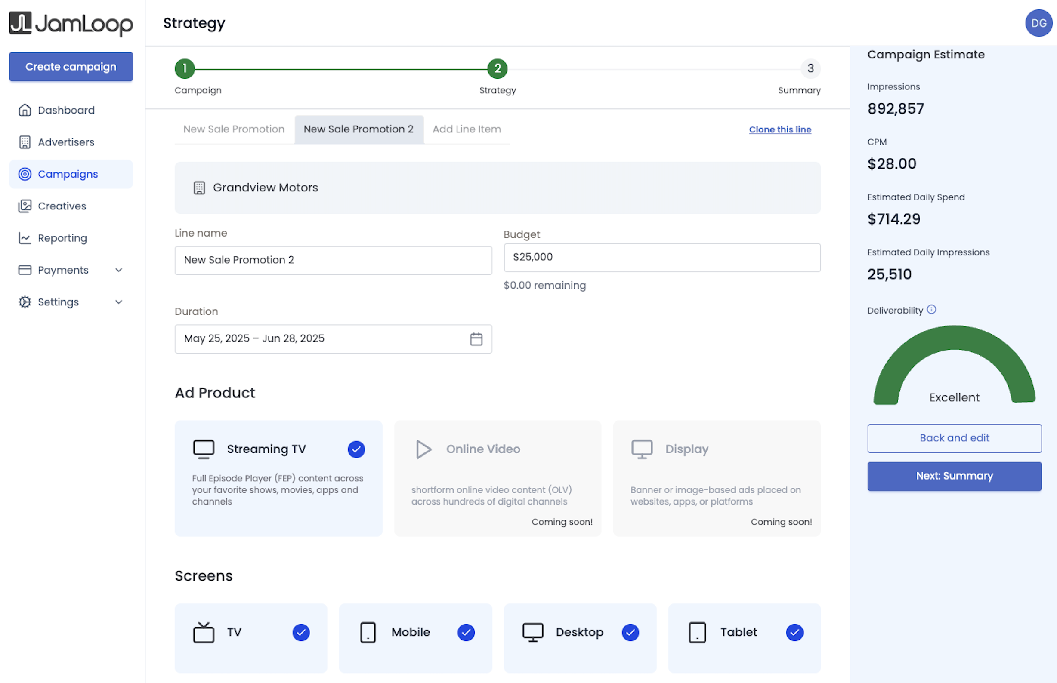
Task: Jump to step 3 Summary circle
Action: coord(810,68)
